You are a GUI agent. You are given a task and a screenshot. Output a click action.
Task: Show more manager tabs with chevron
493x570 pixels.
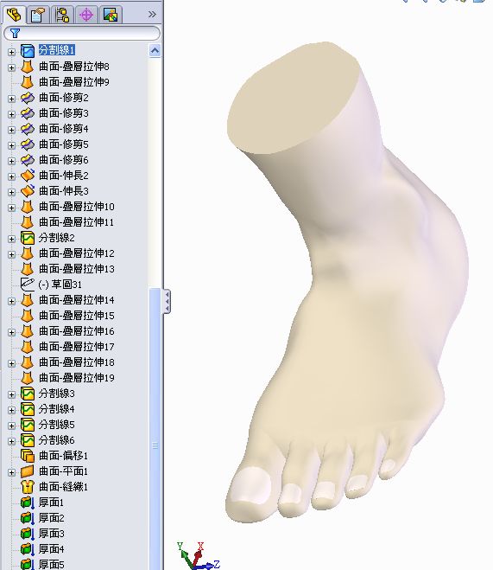(x=152, y=15)
